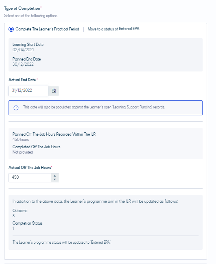Click the Select one of the following options hint

(31, 16)
